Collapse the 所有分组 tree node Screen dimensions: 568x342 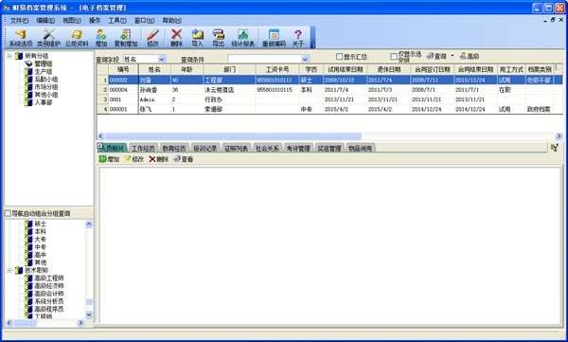point(9,56)
